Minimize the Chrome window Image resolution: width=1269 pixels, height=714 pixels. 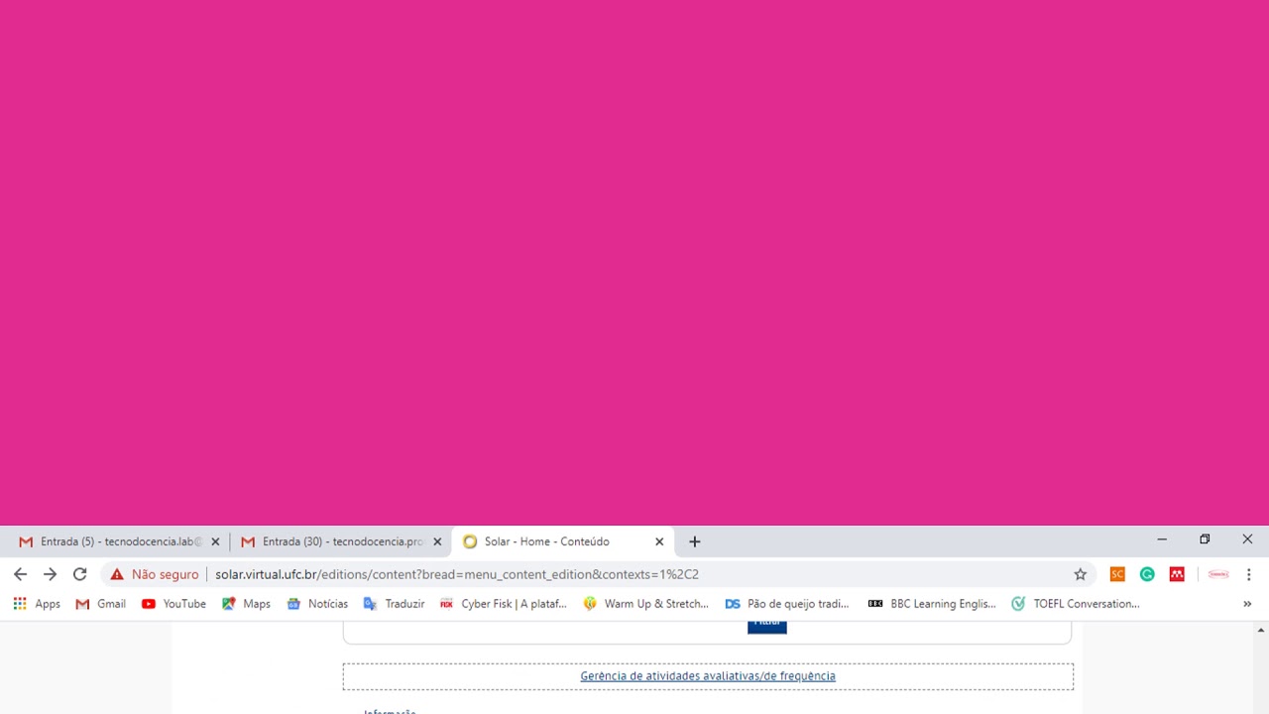coord(1162,539)
